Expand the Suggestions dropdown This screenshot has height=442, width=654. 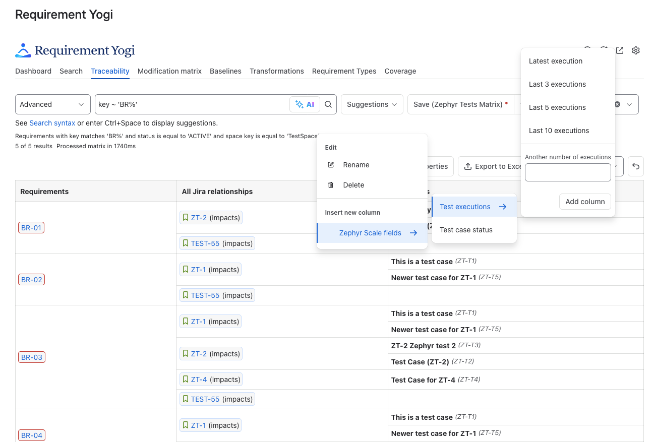(x=372, y=104)
